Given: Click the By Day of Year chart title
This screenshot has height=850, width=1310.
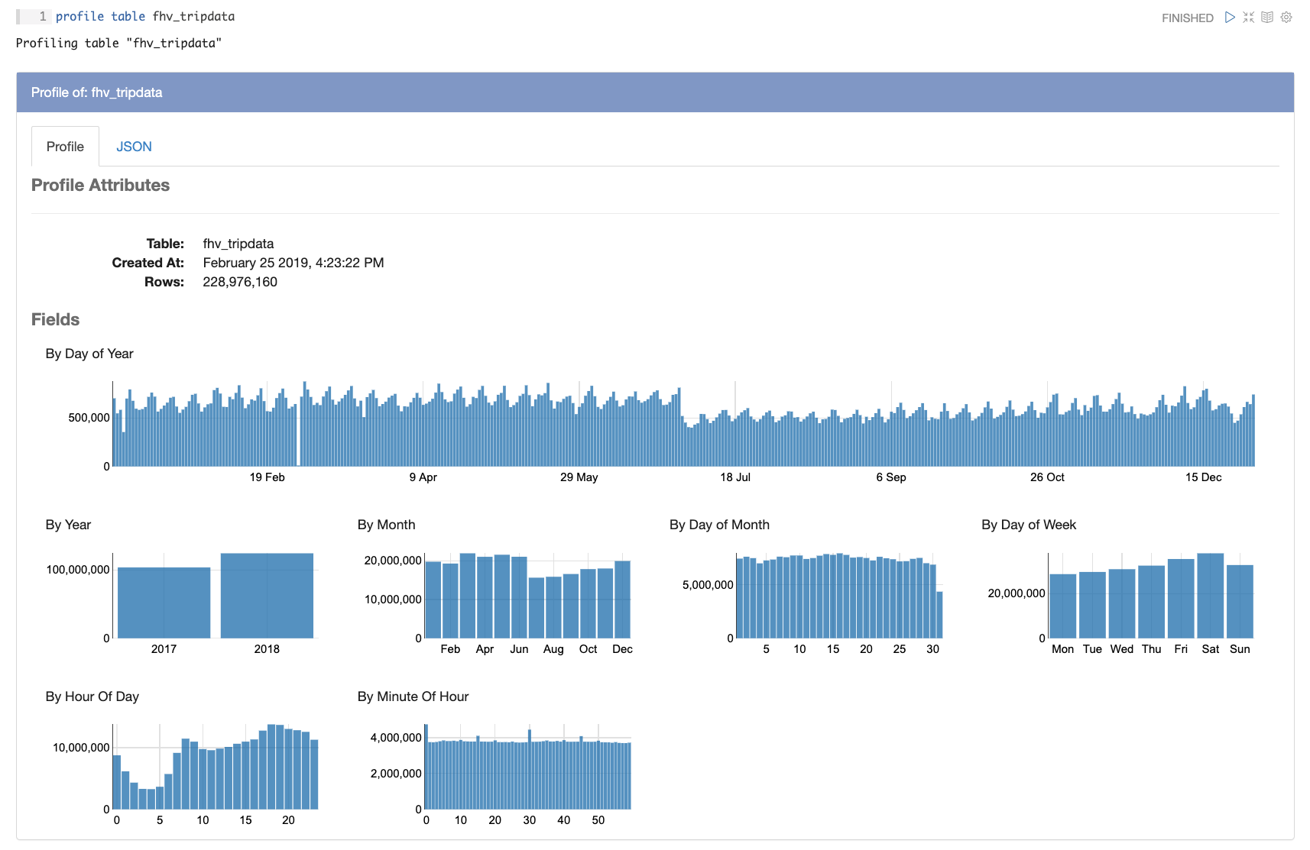Looking at the screenshot, I should tap(89, 354).
